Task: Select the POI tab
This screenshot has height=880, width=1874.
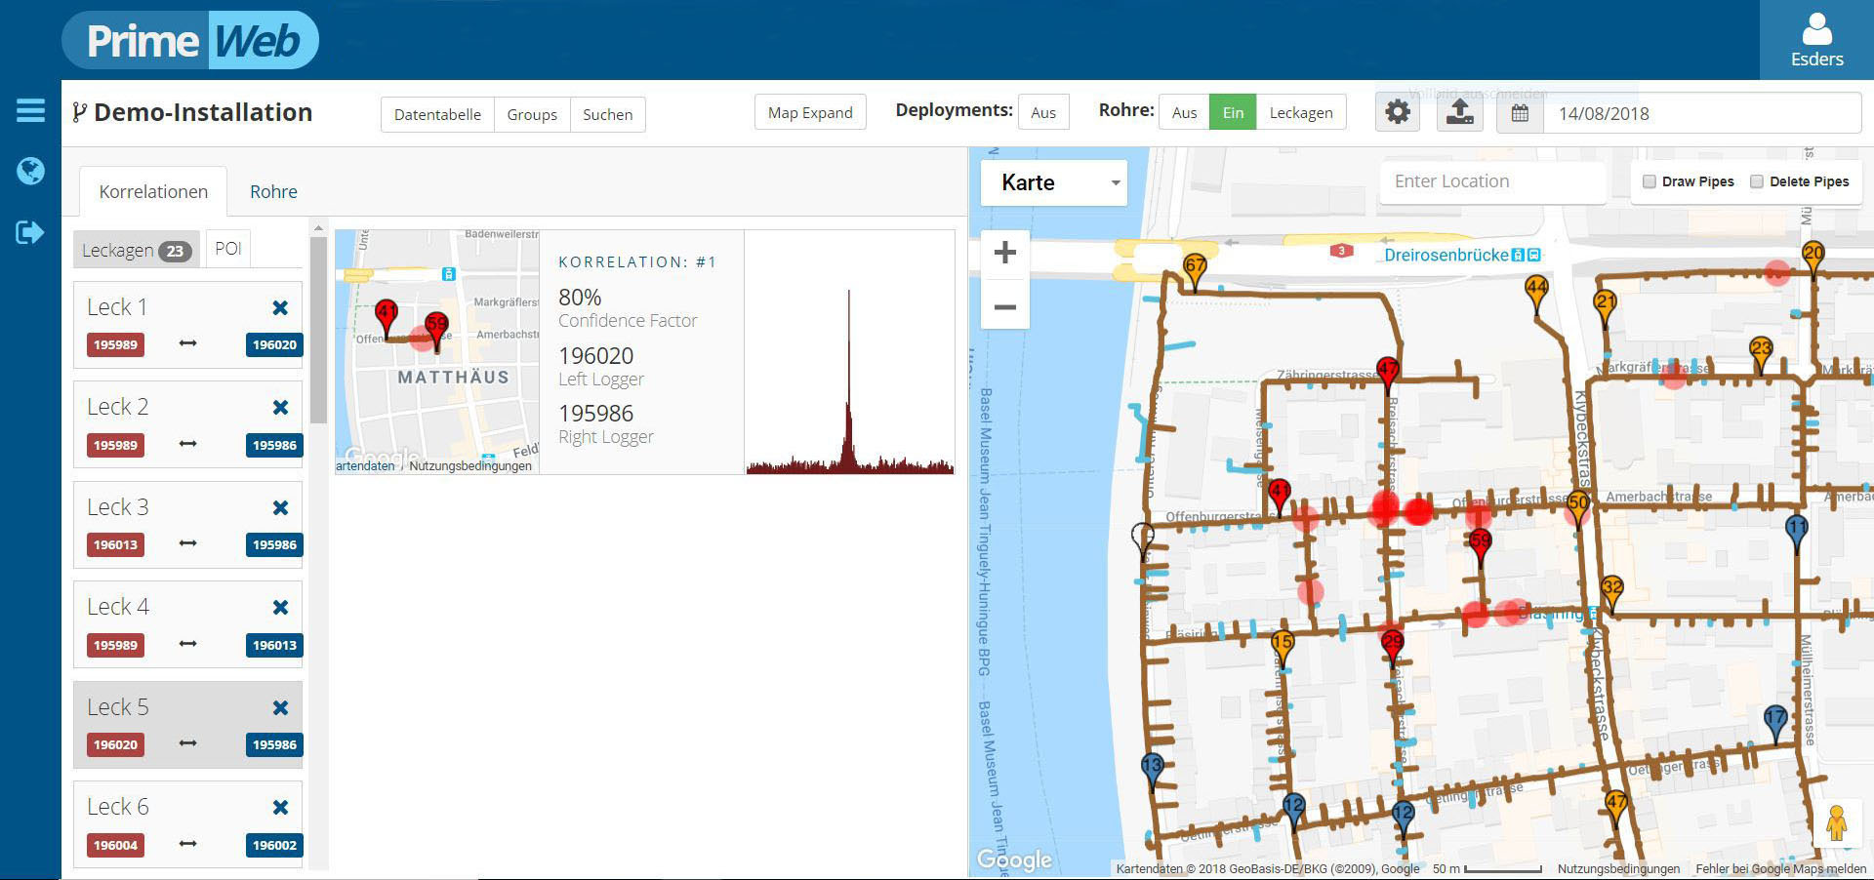Action: [228, 249]
